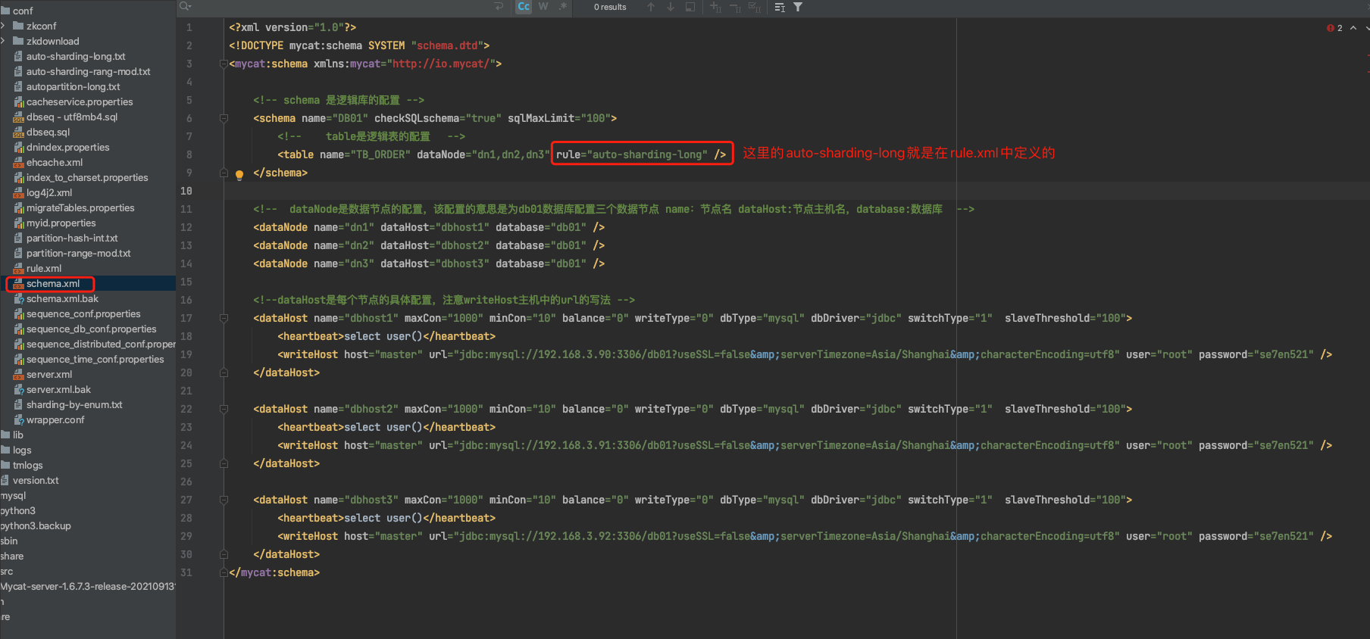Expand the zkdownload folder

pos(4,41)
